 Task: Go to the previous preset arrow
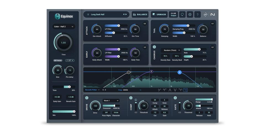point(124,15)
